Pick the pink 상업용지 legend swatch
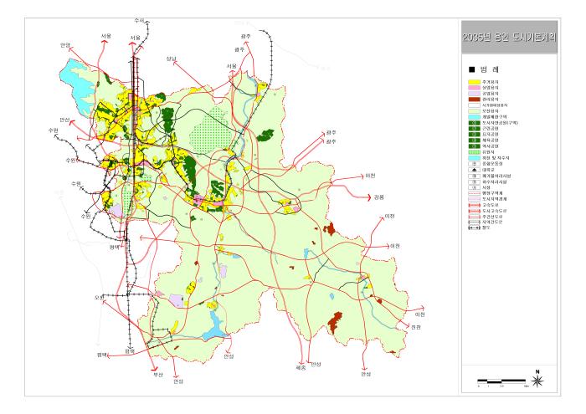The image size is (586, 414). click(474, 88)
